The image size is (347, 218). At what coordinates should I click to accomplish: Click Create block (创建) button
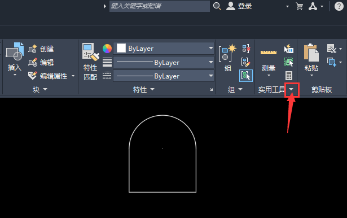41,49
